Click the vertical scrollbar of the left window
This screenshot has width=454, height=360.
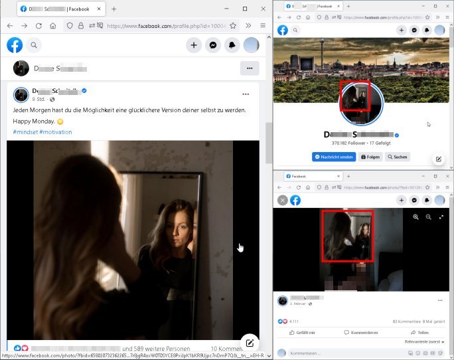[x=268, y=143]
